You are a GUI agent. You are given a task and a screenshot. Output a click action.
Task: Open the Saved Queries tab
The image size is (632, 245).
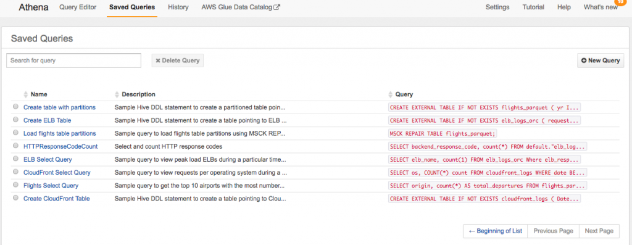132,7
